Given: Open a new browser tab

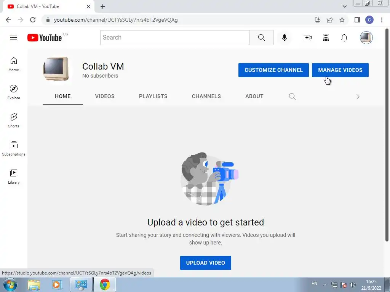Looking at the screenshot, I should [x=103, y=6].
